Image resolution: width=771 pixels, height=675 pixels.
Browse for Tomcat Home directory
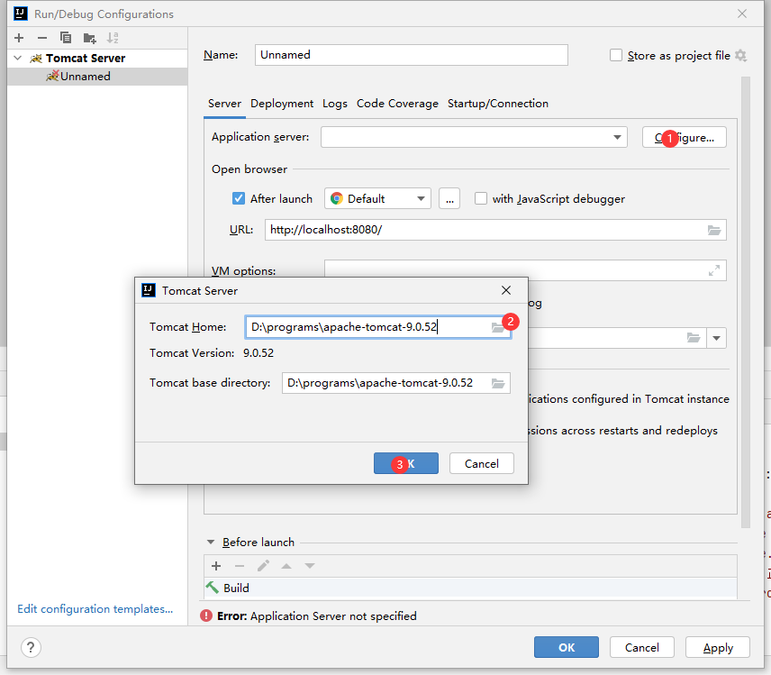coord(497,328)
